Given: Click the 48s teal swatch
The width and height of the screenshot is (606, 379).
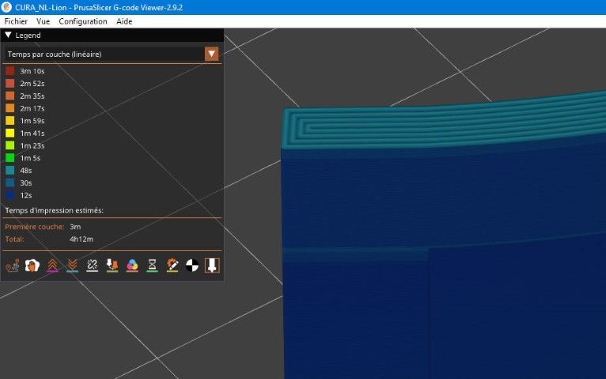Looking at the screenshot, I should [x=10, y=171].
